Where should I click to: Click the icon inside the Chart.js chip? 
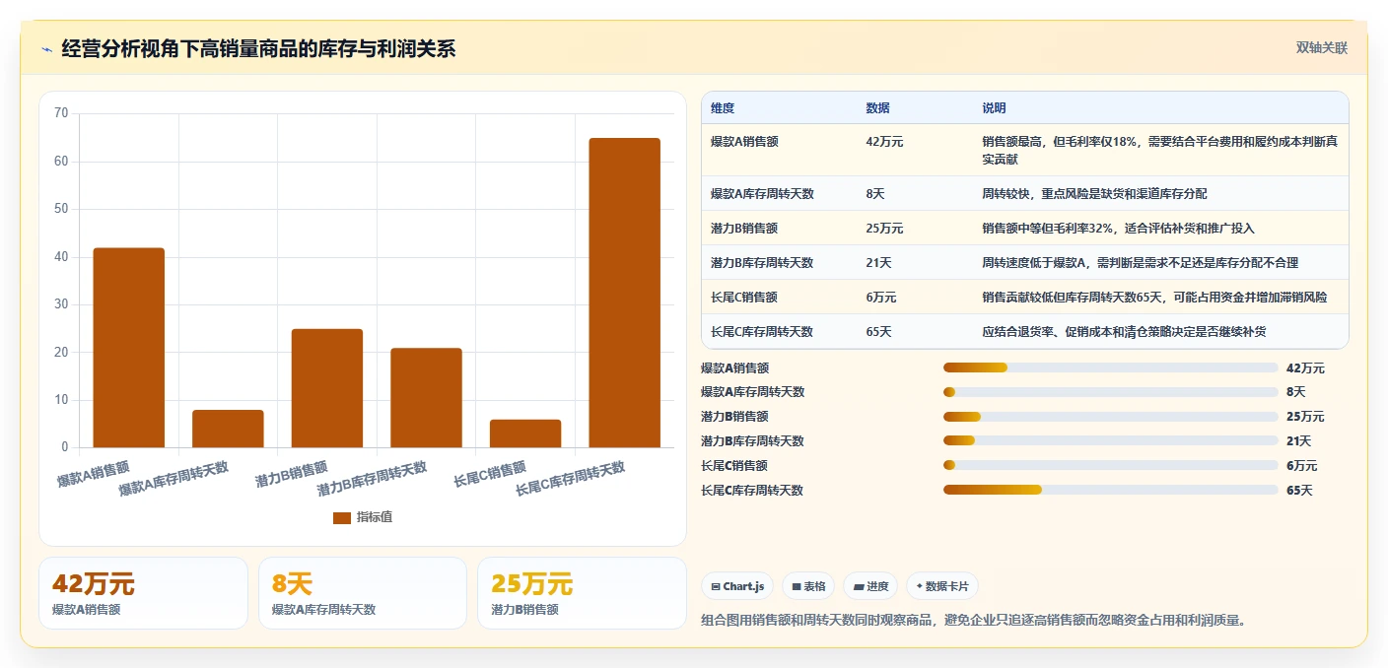(x=716, y=586)
